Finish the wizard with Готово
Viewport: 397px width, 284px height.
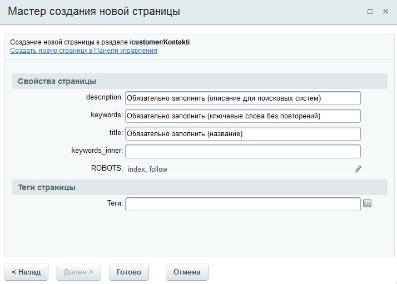(129, 272)
